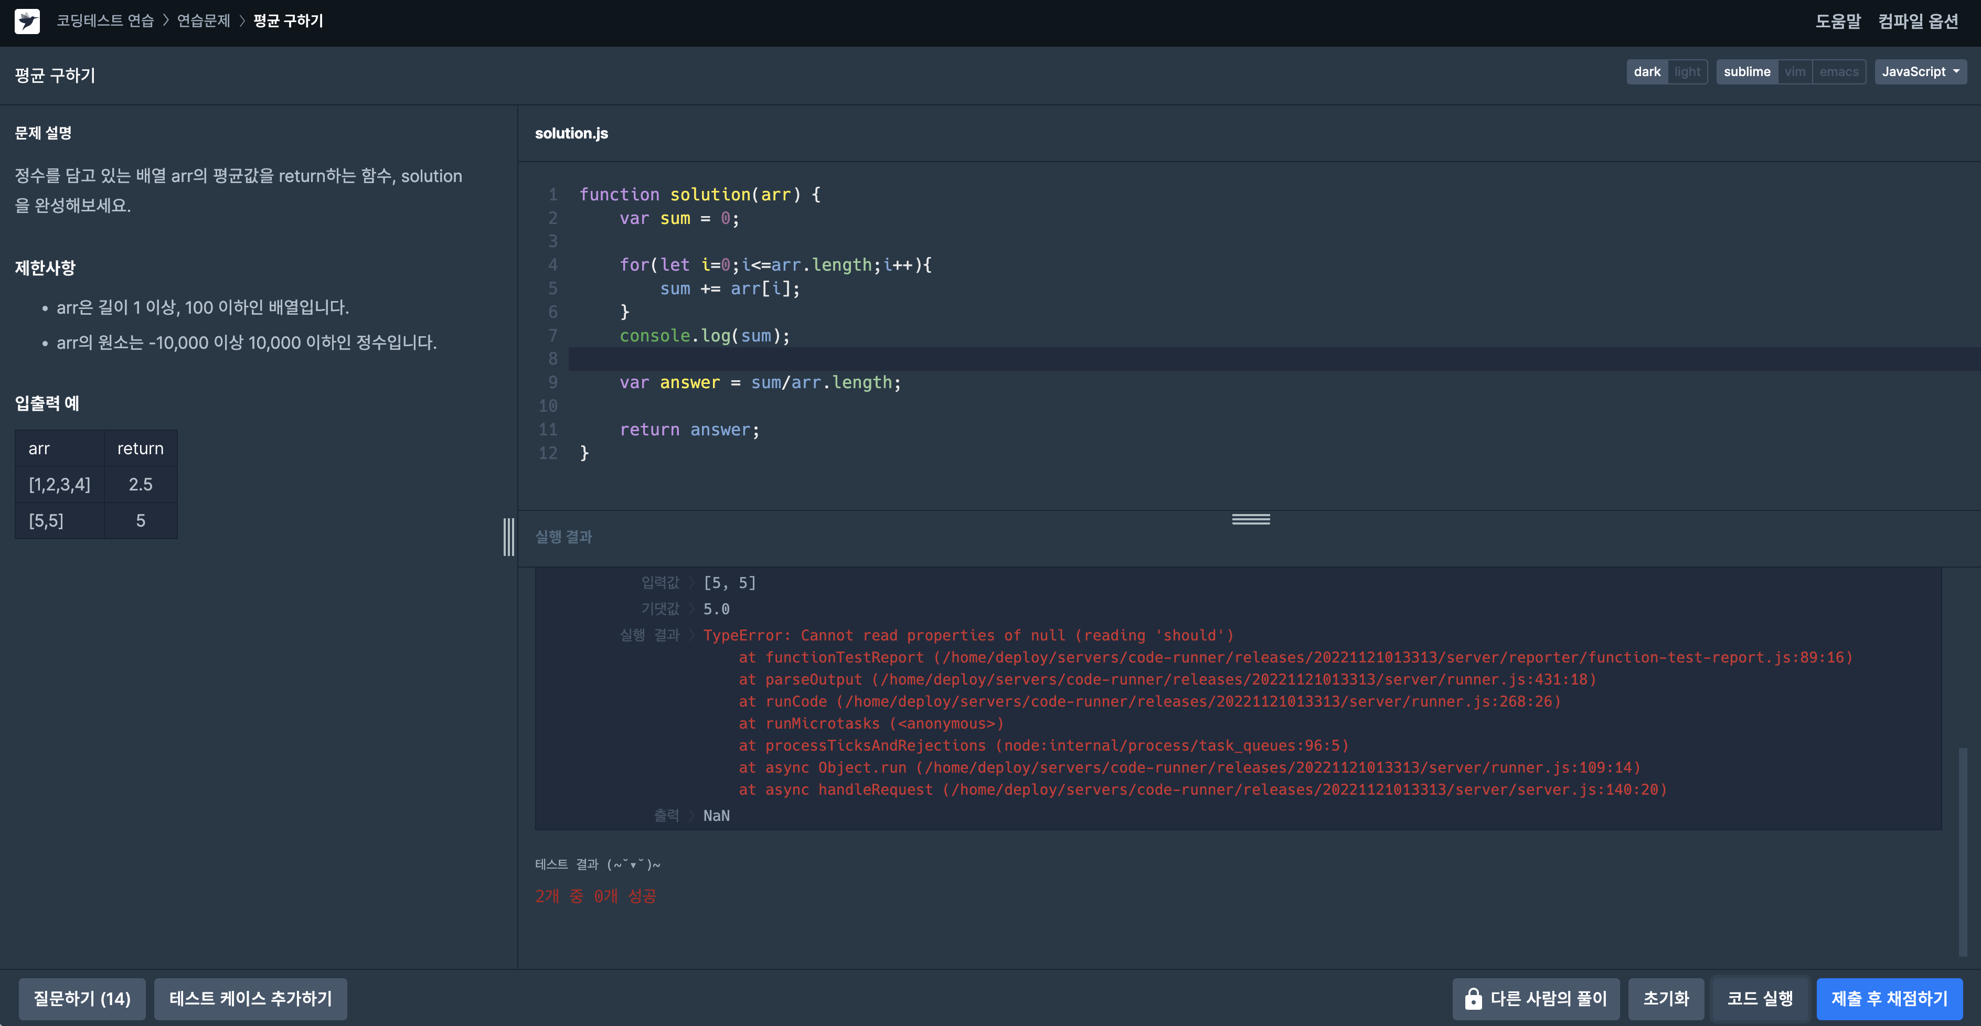Click 제출 후 채점하기 submit button
Screen dimensions: 1981x1026
click(1890, 998)
